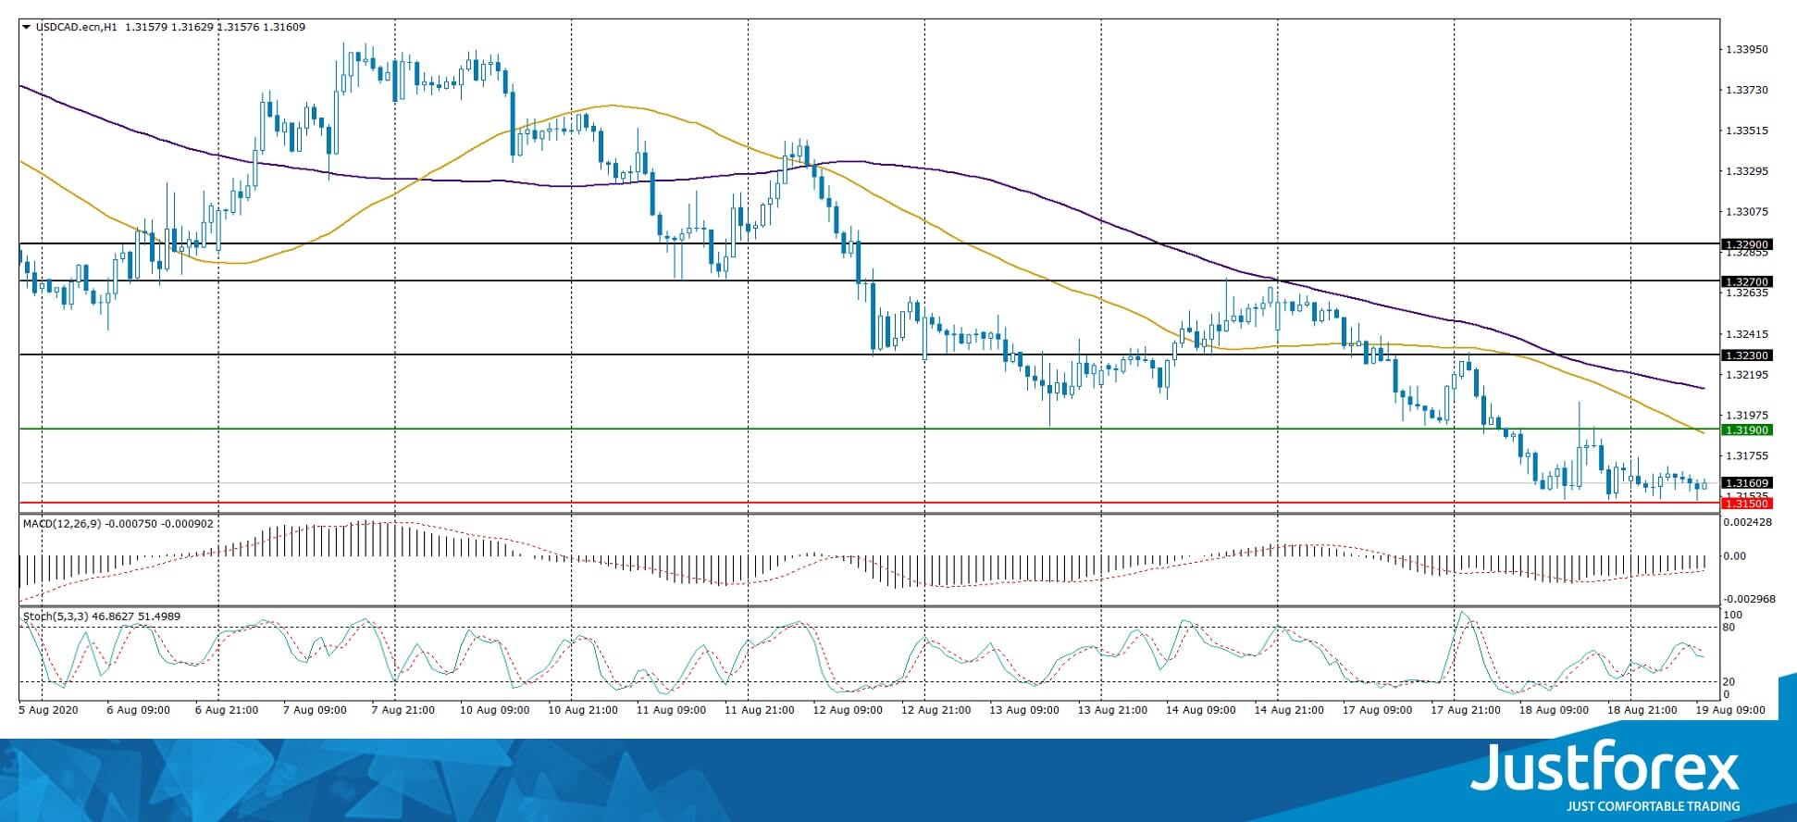Click the USDCAD.ecn,H1 chart title

(x=77, y=27)
